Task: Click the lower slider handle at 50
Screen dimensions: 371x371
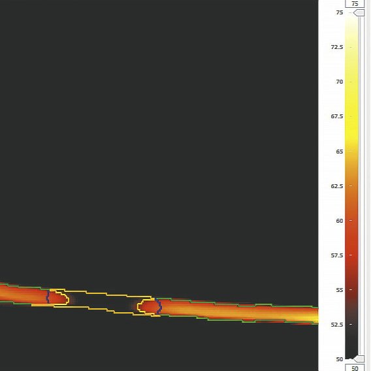Action: click(x=359, y=359)
